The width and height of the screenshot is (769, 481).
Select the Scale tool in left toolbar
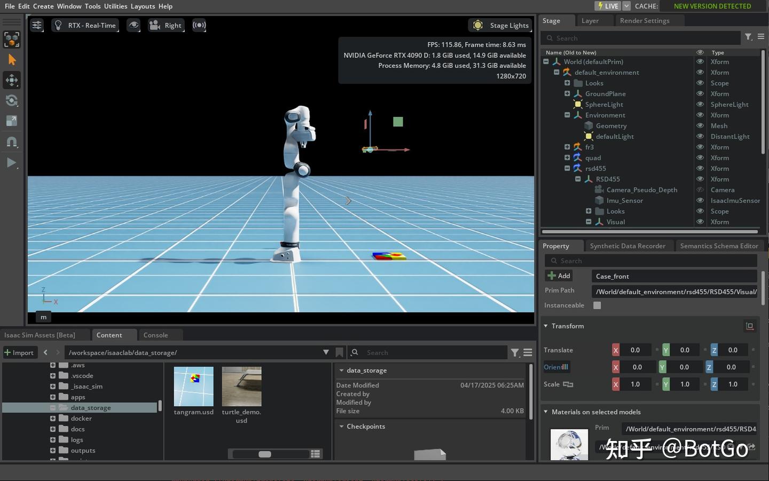point(12,121)
